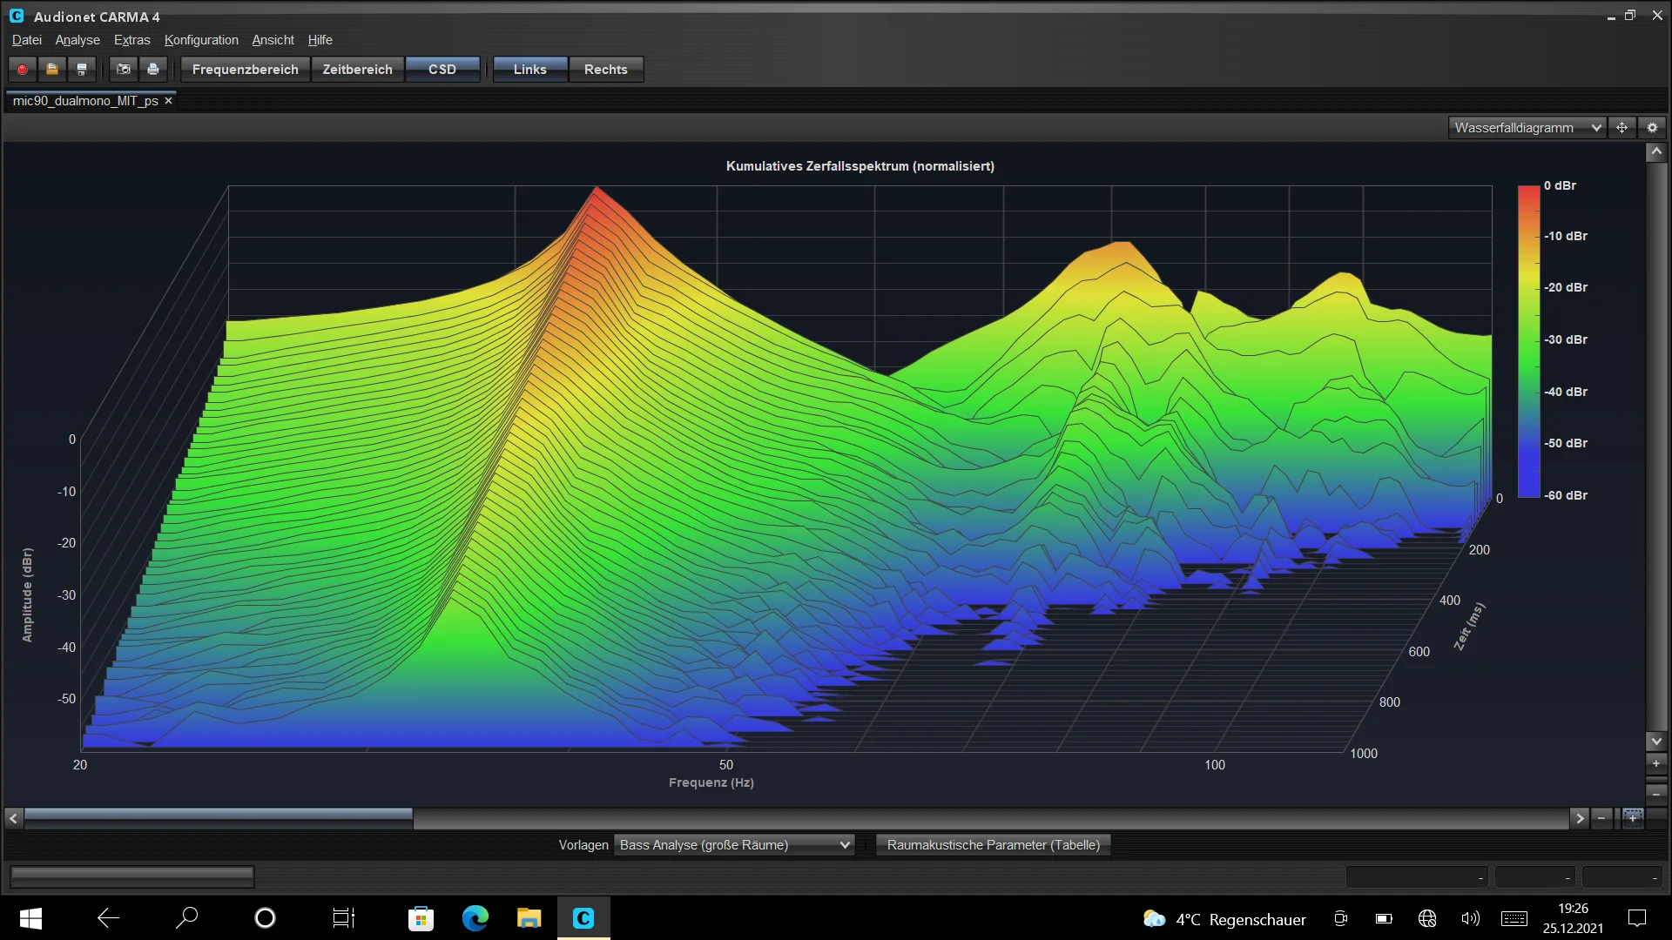Click the horizontal scrollbar right arrow
This screenshot has width=1672, height=940.
click(1580, 818)
